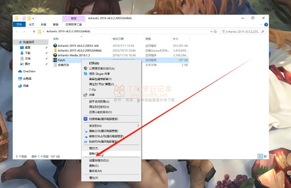291x188 pixels.
Task: Open 文档 in the navigation pane
Action: click(28, 58)
